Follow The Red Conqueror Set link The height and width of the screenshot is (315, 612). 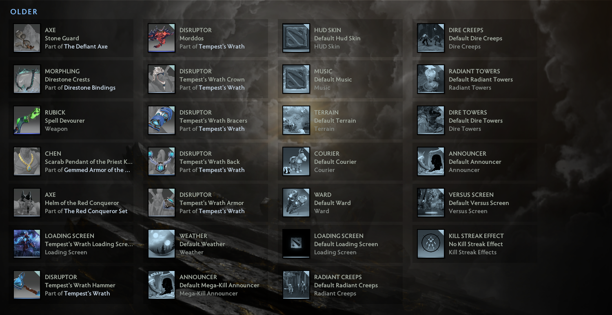(x=96, y=211)
